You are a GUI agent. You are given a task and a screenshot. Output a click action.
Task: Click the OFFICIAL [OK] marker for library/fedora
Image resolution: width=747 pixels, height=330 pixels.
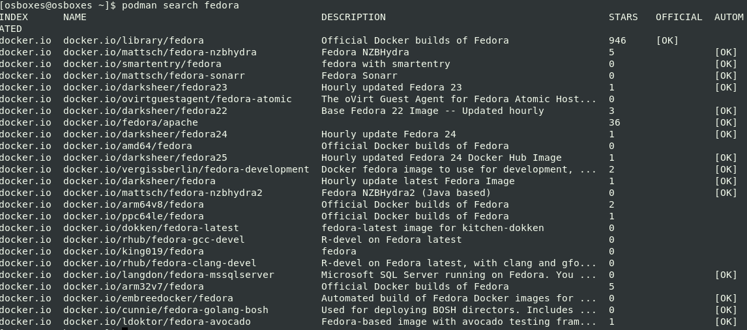point(667,40)
